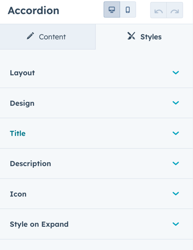Click the pencil icon on Content tab
The image size is (193, 250).
30,36
